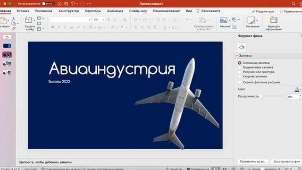Viewport: 302px width, 170px height.
Task: Click the bulleted list icon
Action: [135, 19]
